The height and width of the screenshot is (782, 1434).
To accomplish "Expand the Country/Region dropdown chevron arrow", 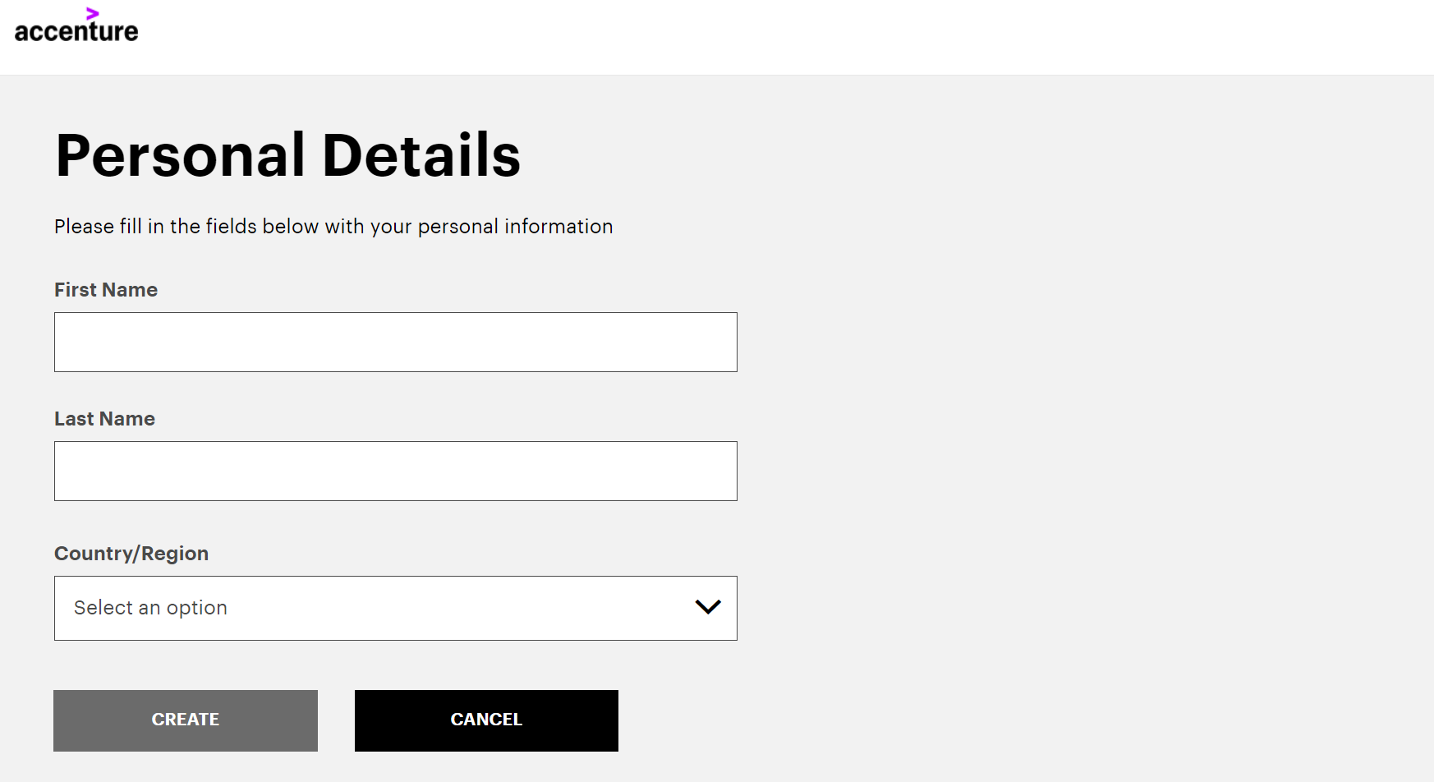I will [708, 607].
